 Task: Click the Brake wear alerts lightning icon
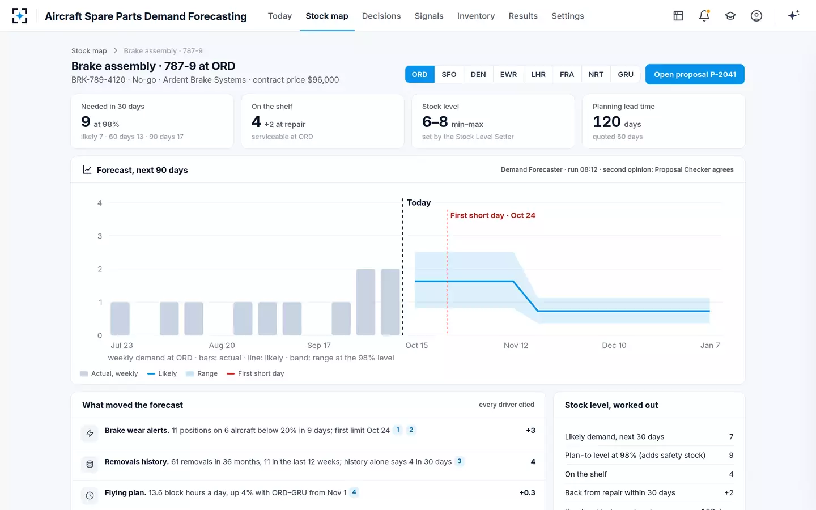(x=90, y=433)
